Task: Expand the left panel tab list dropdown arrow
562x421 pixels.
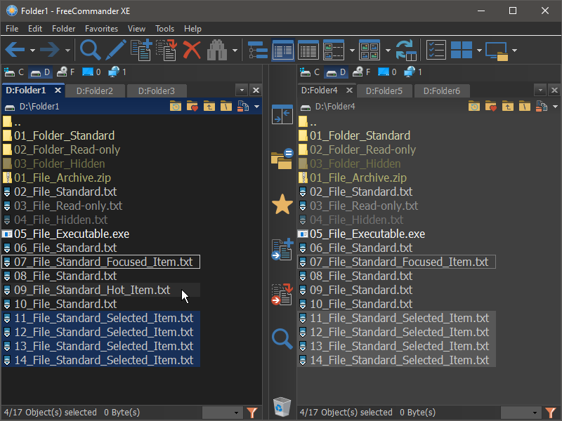Action: (242, 91)
